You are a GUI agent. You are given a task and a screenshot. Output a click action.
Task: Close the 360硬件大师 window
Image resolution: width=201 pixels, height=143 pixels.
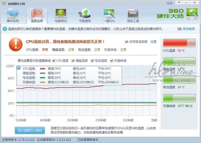pos(194,2)
